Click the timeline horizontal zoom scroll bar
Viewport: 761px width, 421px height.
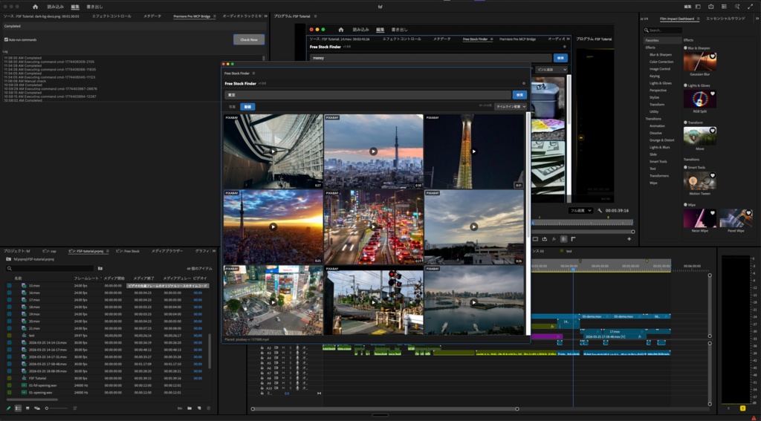(x=384, y=409)
